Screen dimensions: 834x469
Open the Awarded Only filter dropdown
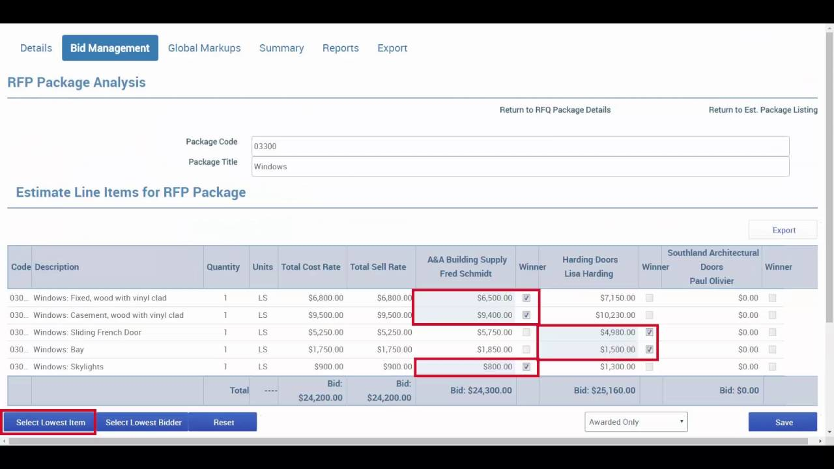(x=635, y=421)
